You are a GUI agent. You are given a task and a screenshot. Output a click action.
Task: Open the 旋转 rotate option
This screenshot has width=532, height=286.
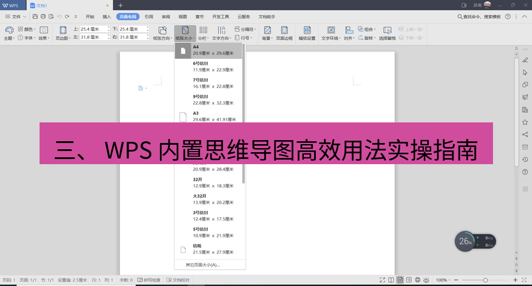pyautogui.click(x=367, y=38)
